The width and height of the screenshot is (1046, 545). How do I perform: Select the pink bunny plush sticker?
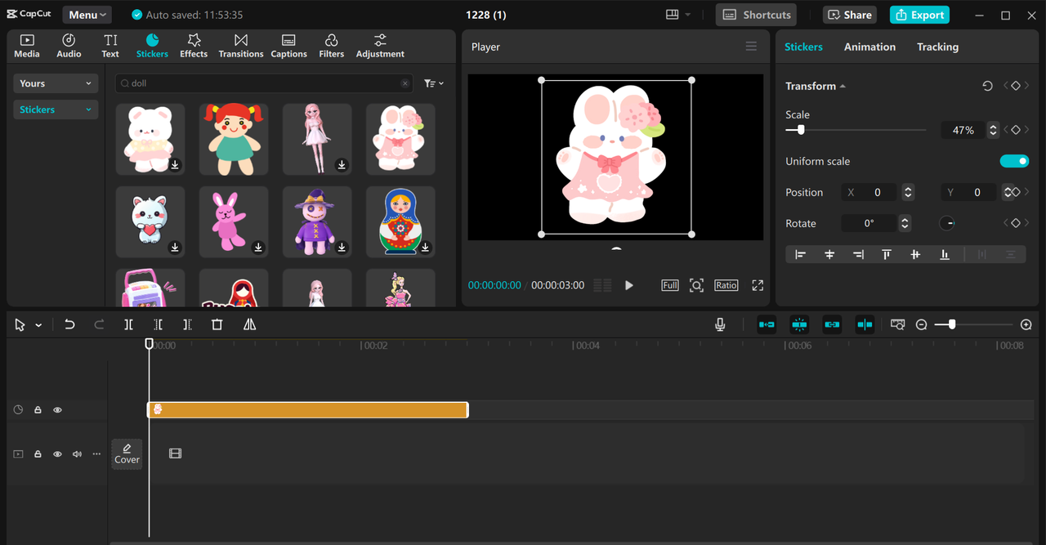234,222
